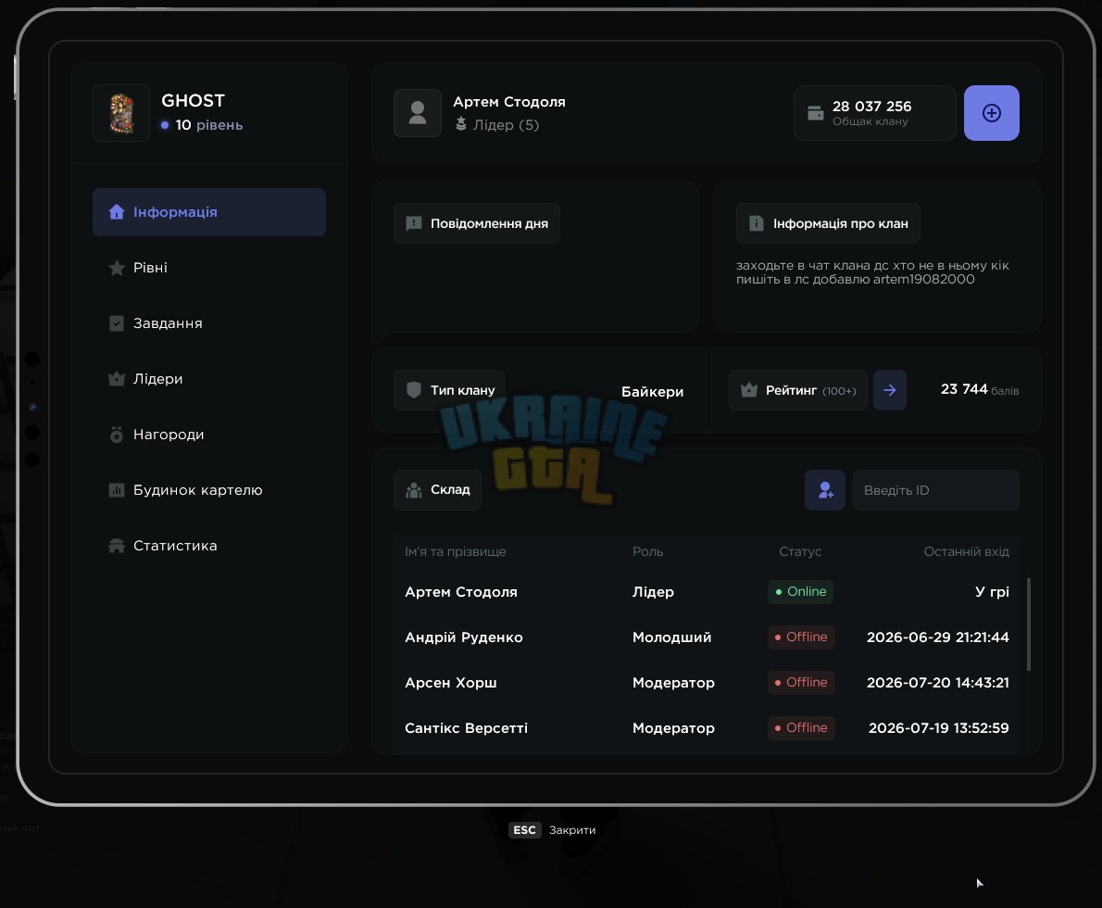The image size is (1102, 908).
Task: Click the plus icon beside clan treasury
Action: pos(991,113)
